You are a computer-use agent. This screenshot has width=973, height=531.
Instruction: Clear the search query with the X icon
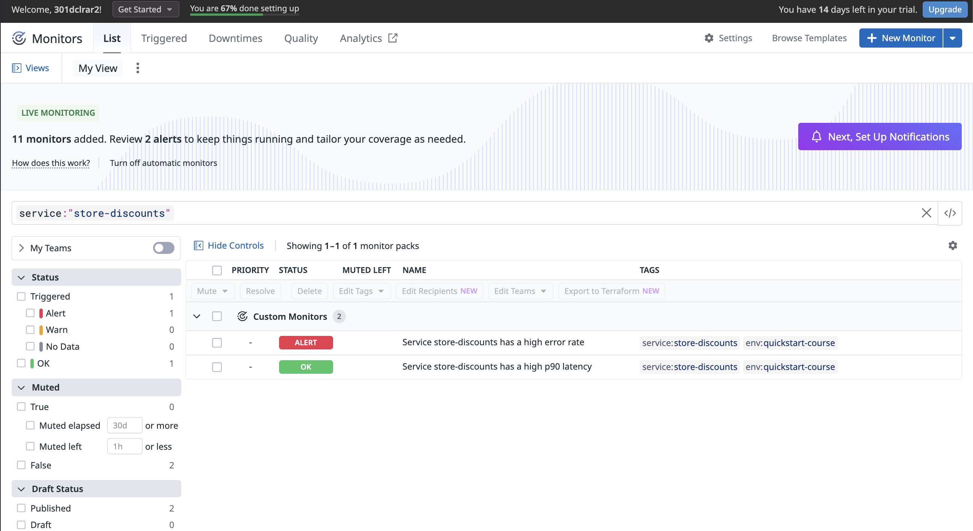click(x=926, y=213)
